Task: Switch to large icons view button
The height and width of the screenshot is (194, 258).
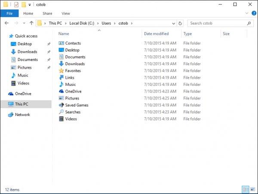Action: click(x=253, y=189)
